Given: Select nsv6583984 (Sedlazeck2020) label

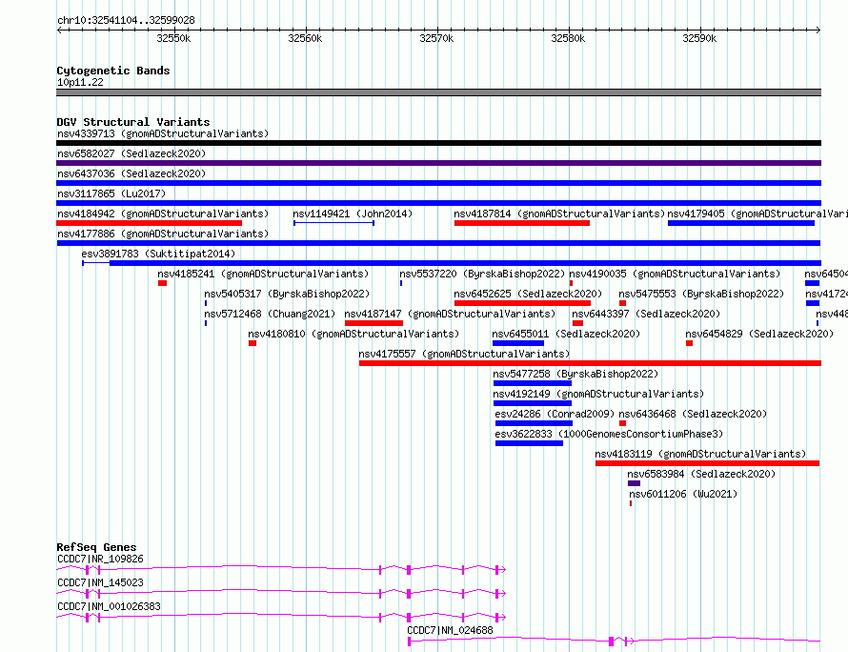Looking at the screenshot, I should coord(701,474).
